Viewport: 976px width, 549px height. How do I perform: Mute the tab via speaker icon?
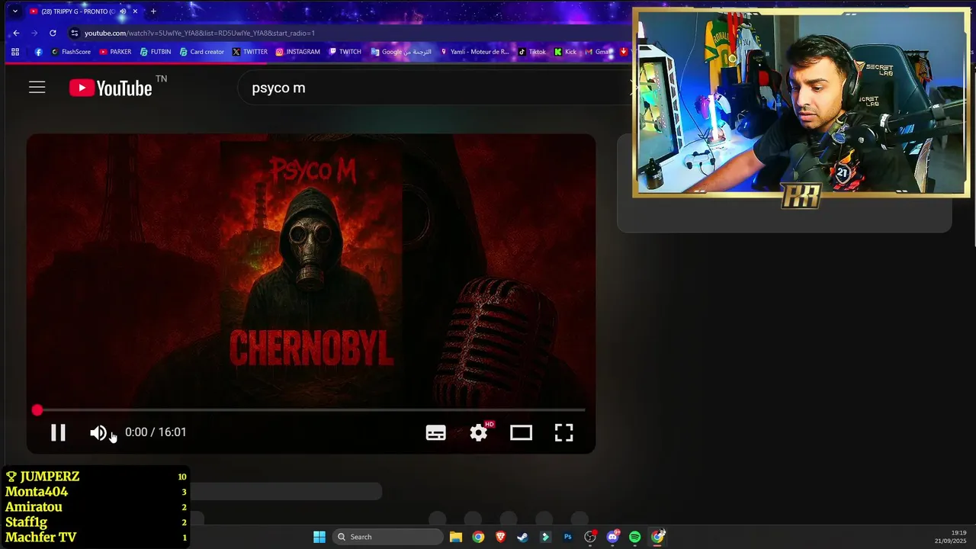click(x=123, y=11)
